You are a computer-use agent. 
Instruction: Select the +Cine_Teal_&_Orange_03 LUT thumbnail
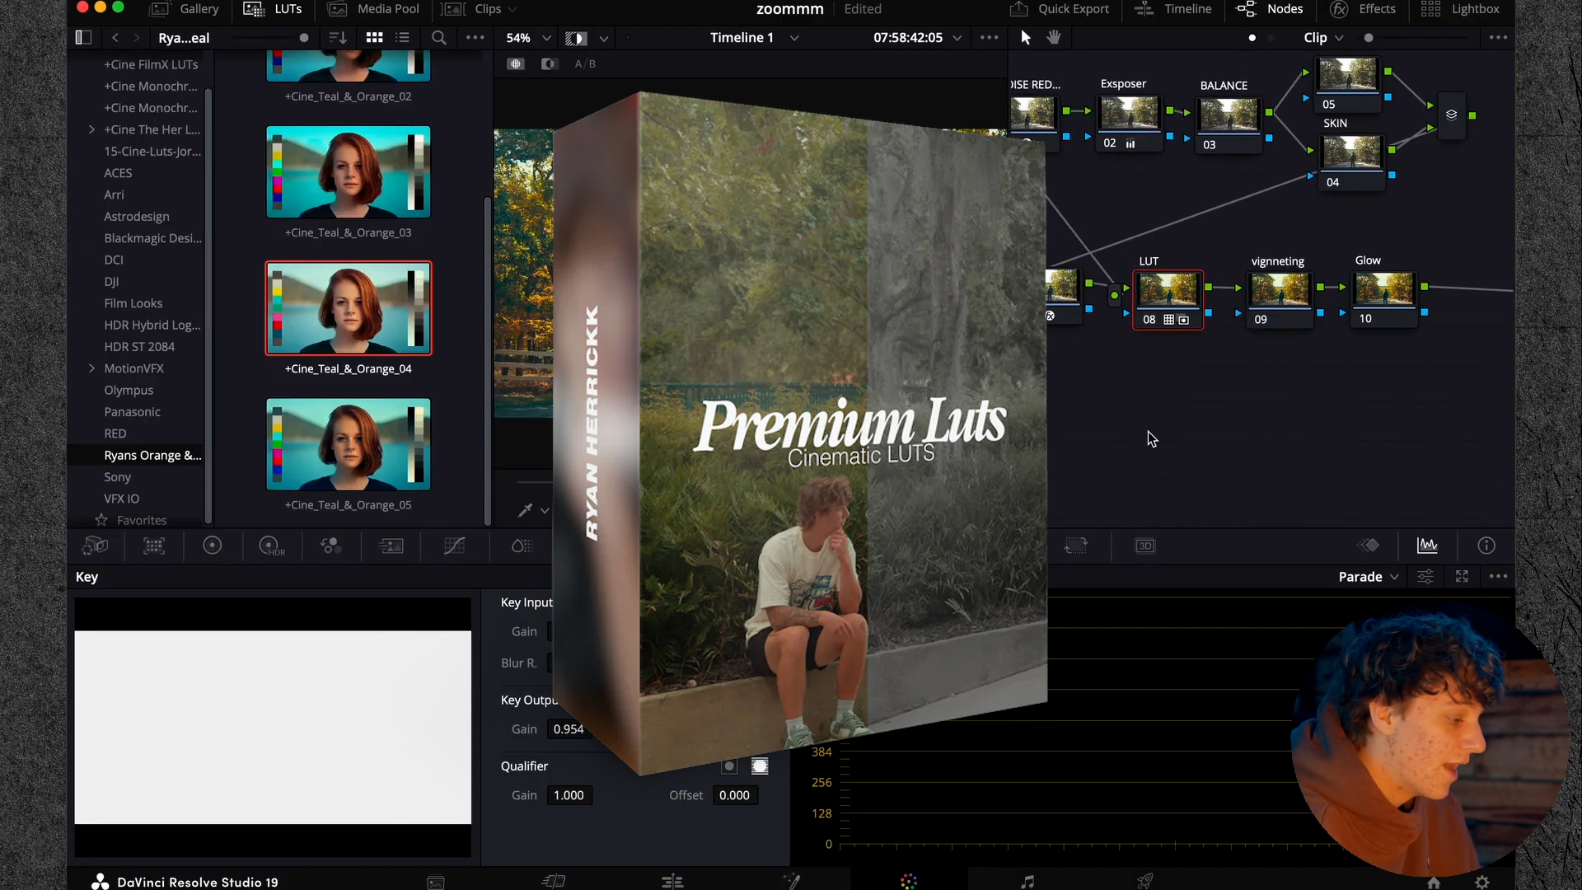click(347, 171)
